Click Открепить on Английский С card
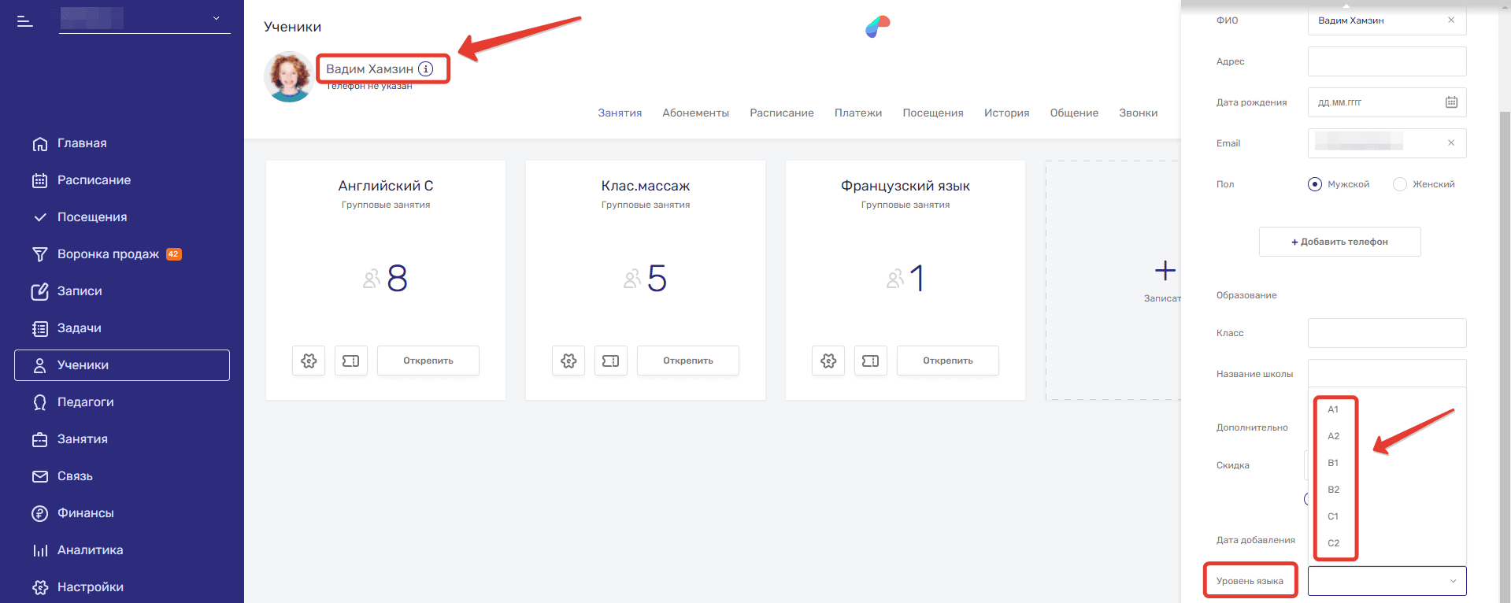This screenshot has width=1511, height=603. [428, 361]
